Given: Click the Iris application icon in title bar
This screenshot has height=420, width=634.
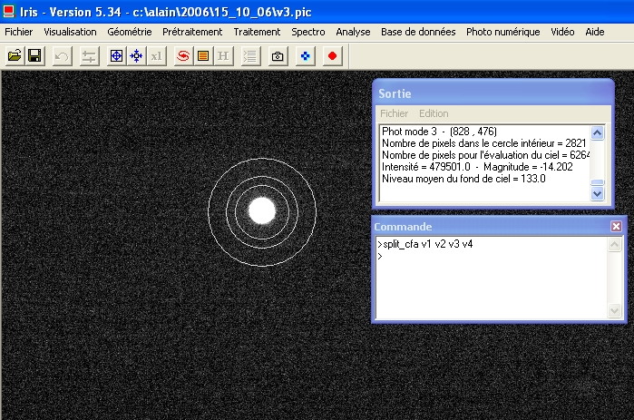Looking at the screenshot, I should pyautogui.click(x=8, y=12).
